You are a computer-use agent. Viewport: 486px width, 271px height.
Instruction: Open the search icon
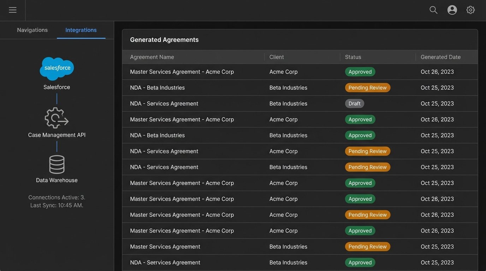[x=433, y=10]
